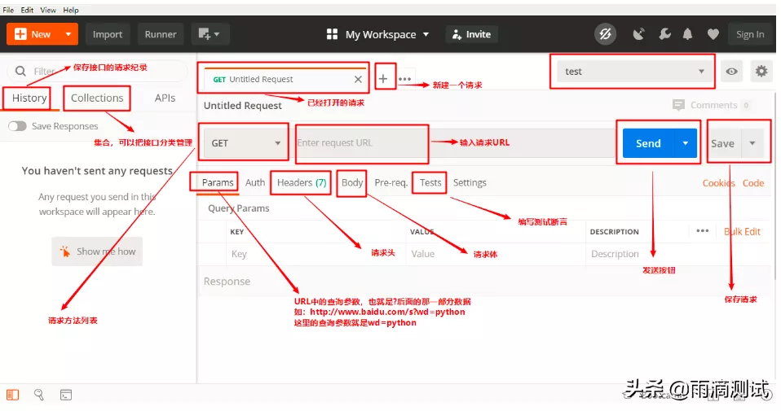Open the wrench settings icon
This screenshot has width=781, height=411.
pyautogui.click(x=664, y=34)
